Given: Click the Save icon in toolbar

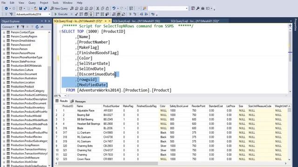Looking at the screenshot, I should 41,8.
